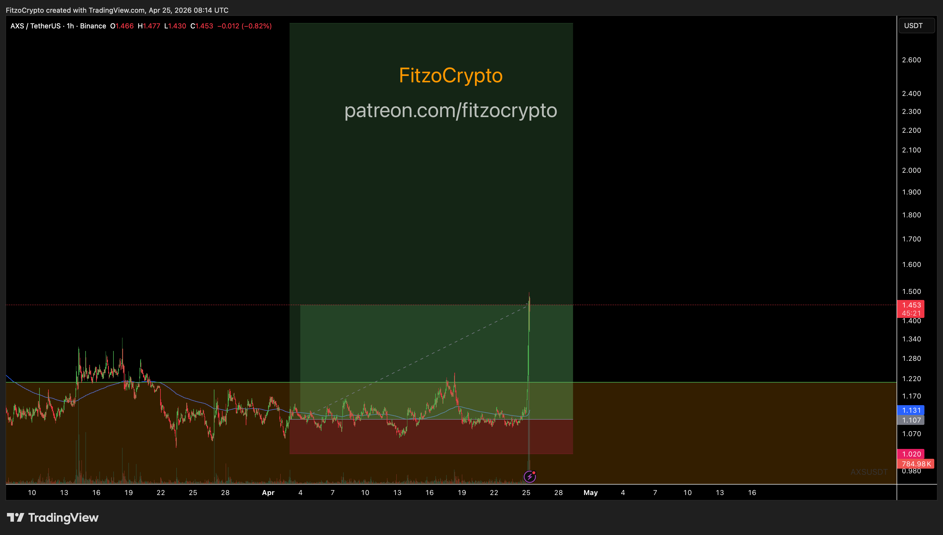The image size is (943, 535).
Task: Click the close price value C1.453
Action: pos(202,26)
